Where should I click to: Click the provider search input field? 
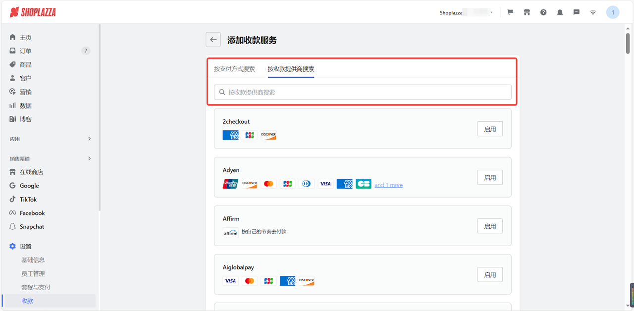pos(362,92)
